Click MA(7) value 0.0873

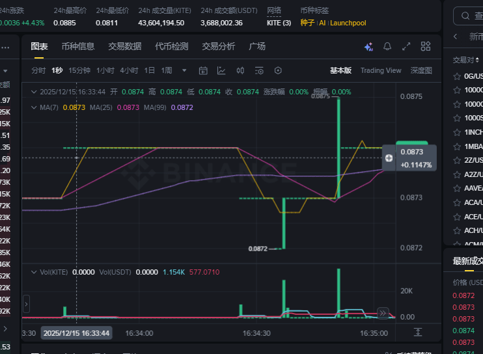point(74,107)
